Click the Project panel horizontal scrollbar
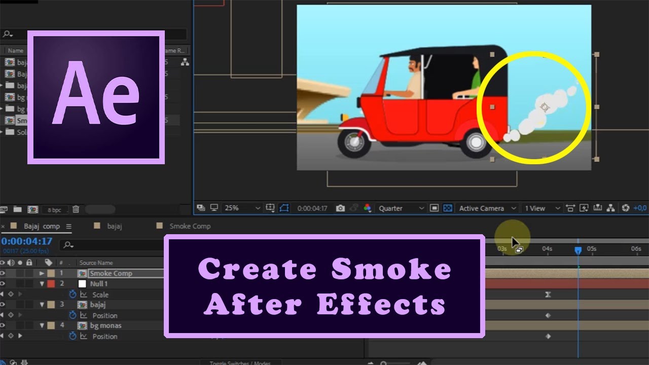 (x=100, y=209)
